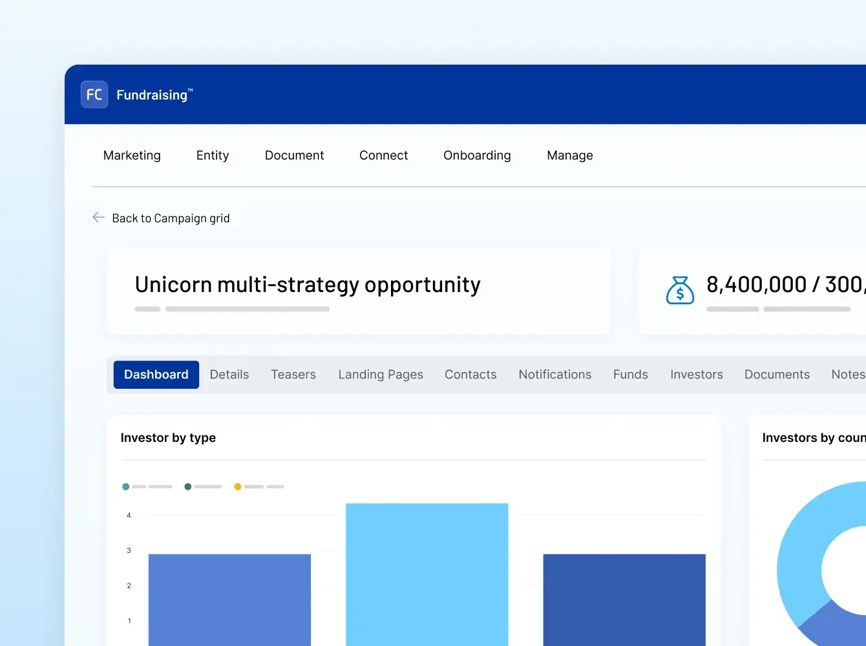Open the Landing Pages tab
This screenshot has height=646, width=866.
pos(381,374)
